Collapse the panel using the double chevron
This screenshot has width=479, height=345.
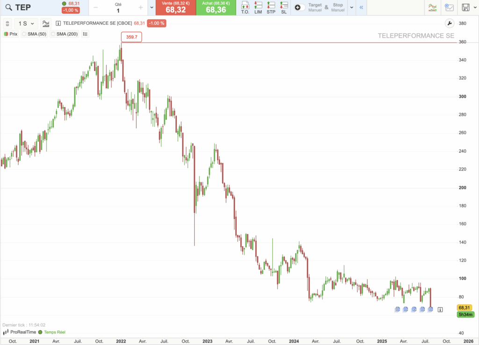[x=361, y=7]
